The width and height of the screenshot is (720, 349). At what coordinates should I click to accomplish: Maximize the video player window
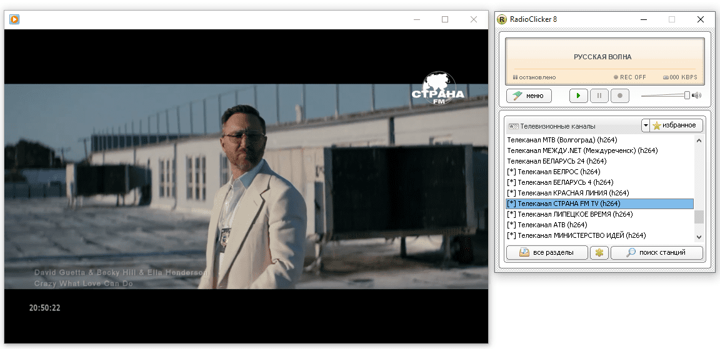pos(445,19)
